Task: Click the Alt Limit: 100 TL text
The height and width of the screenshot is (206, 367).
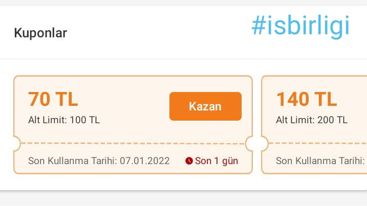Action: pos(64,120)
